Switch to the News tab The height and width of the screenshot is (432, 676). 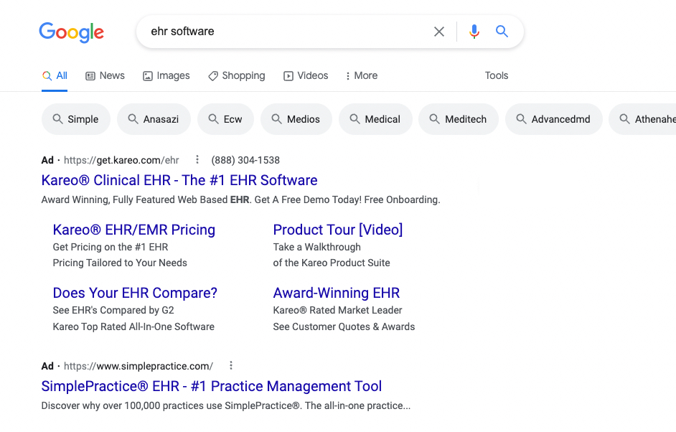tap(105, 76)
